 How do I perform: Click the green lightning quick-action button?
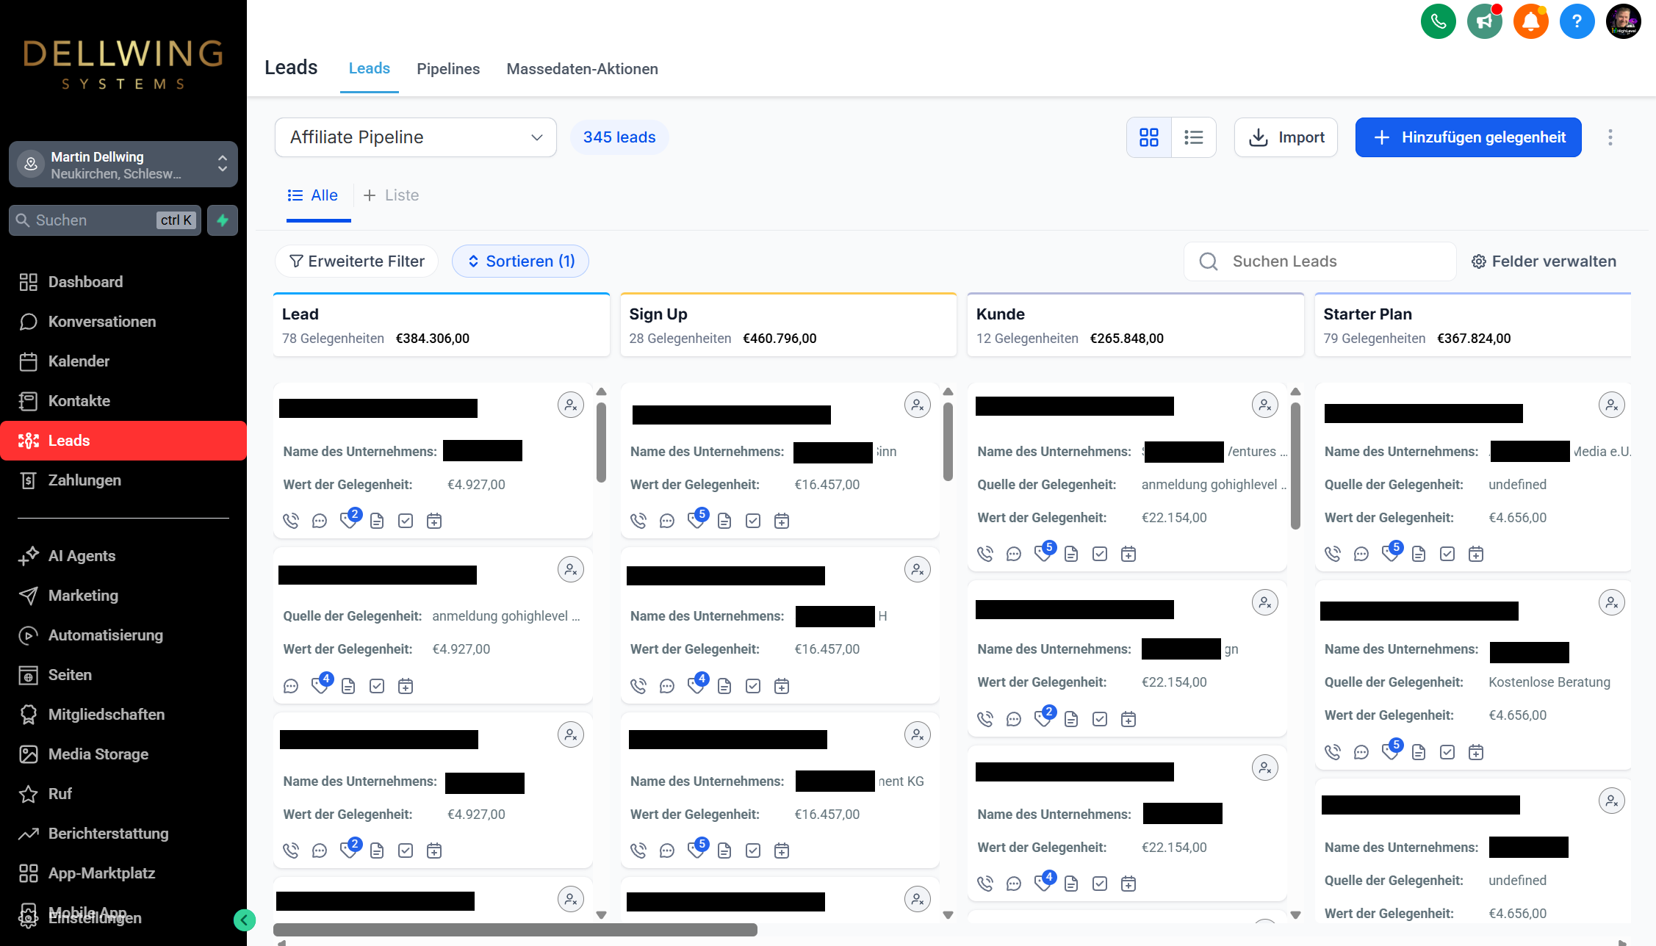[223, 220]
